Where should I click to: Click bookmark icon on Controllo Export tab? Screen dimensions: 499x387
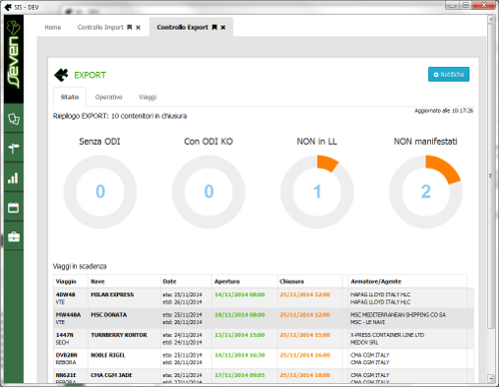pos(215,27)
